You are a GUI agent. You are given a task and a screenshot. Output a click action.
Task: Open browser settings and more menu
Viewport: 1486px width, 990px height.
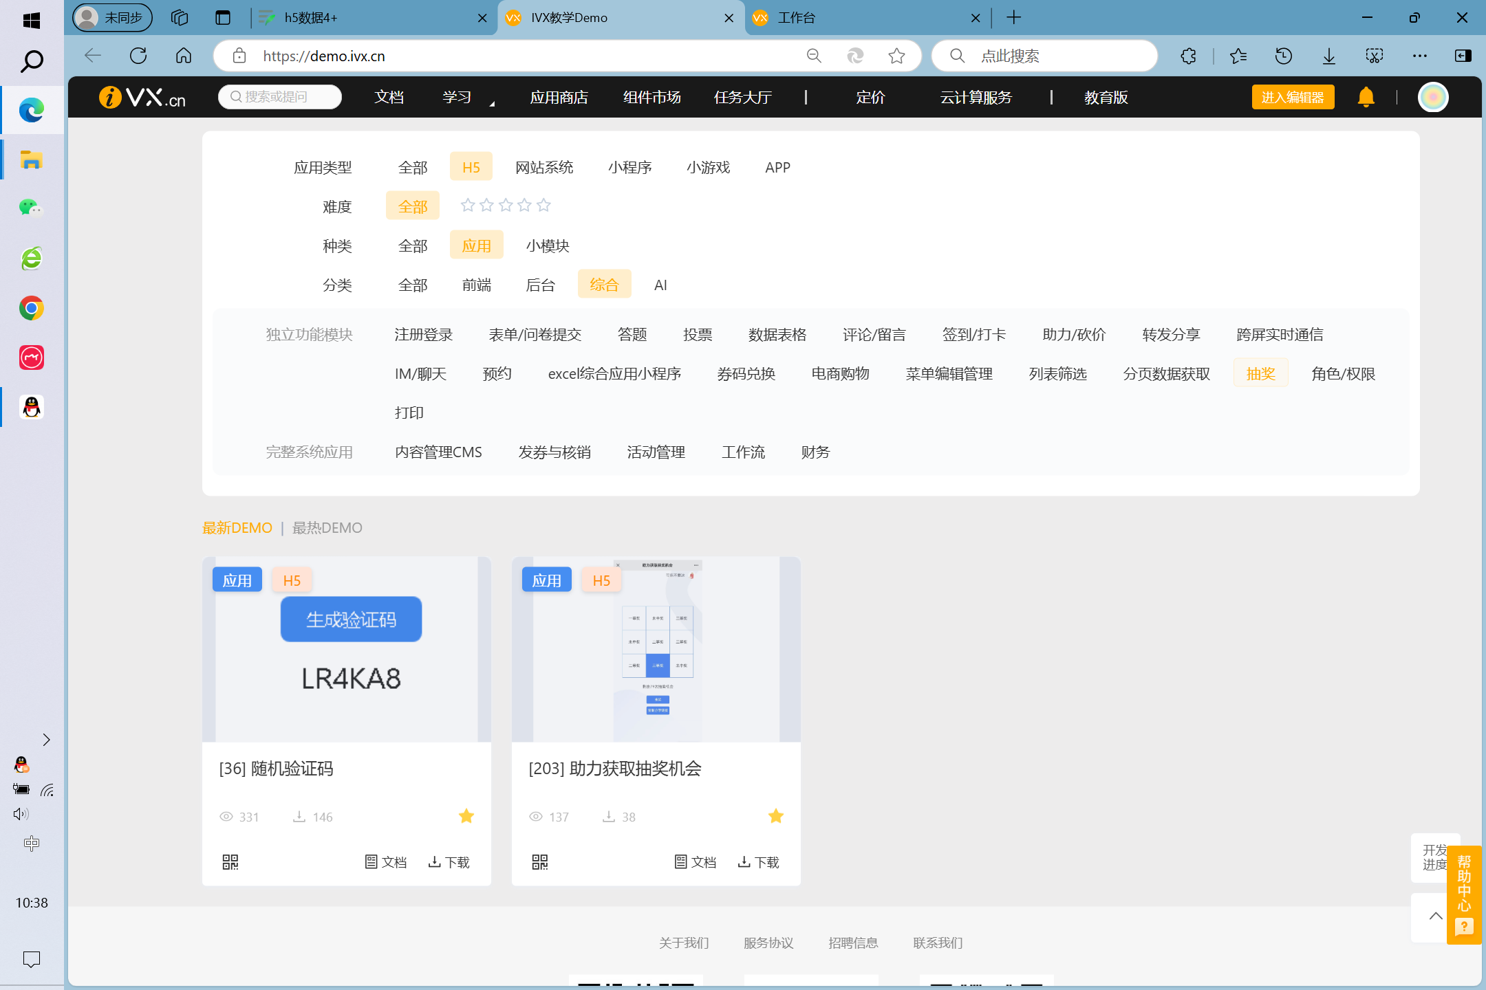pyautogui.click(x=1419, y=56)
